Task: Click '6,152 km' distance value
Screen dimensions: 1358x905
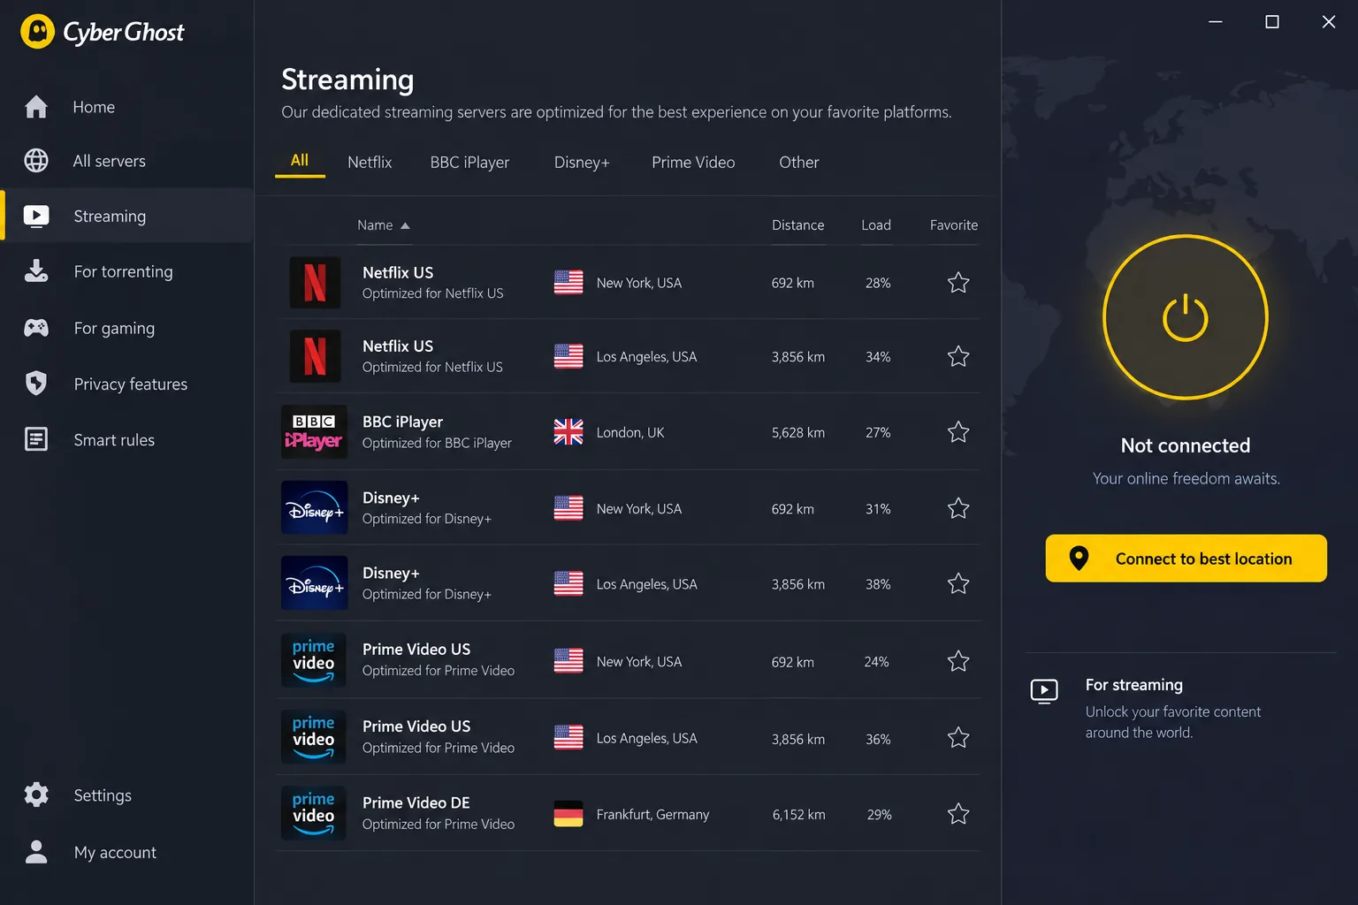Action: (798, 814)
